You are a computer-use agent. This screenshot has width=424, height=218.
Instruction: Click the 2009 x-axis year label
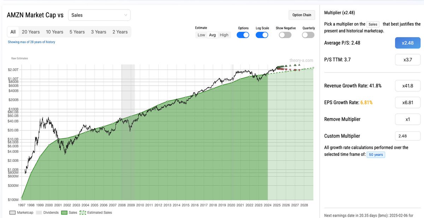click(131, 205)
